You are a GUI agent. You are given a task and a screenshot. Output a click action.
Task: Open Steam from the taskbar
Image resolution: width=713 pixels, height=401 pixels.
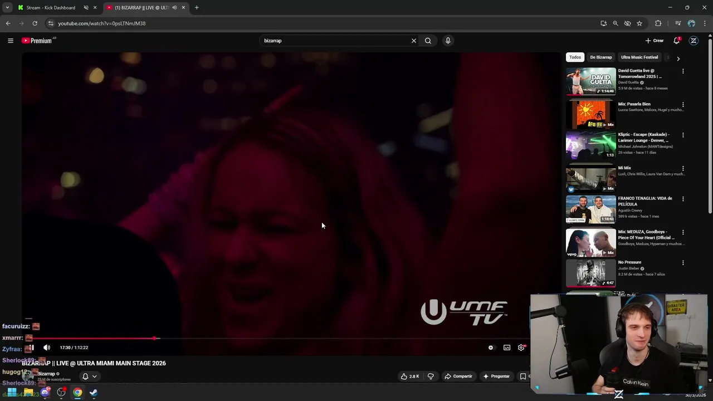point(94,393)
